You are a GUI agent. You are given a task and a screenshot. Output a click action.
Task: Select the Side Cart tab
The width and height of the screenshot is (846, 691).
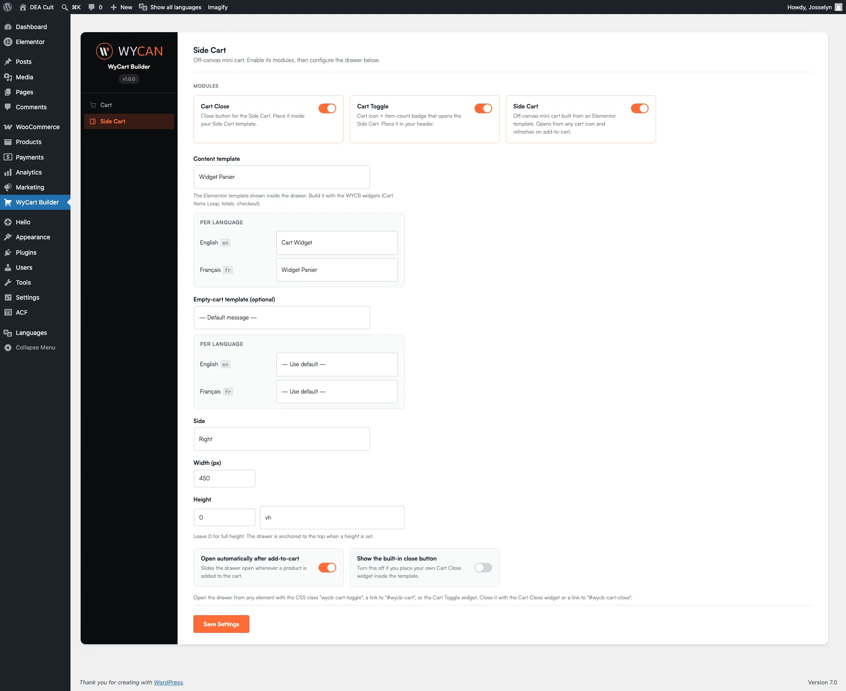coord(129,121)
